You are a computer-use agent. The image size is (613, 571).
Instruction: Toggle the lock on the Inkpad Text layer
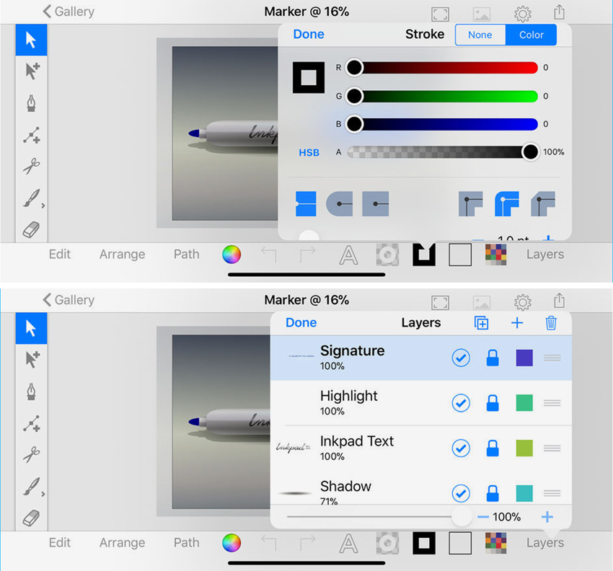point(493,448)
